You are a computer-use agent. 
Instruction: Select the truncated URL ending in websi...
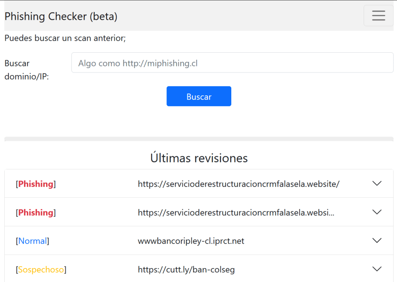[236, 213]
